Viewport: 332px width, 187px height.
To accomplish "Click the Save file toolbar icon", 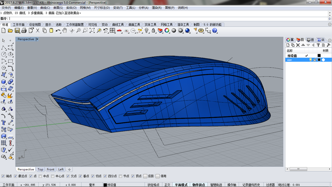I will click(17, 31).
